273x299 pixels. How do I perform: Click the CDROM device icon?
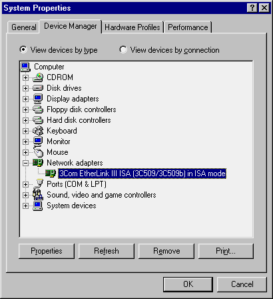point(38,77)
